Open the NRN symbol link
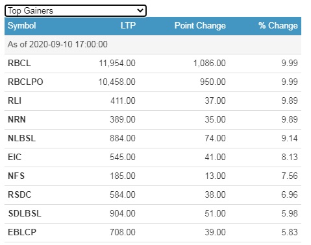 [17, 119]
